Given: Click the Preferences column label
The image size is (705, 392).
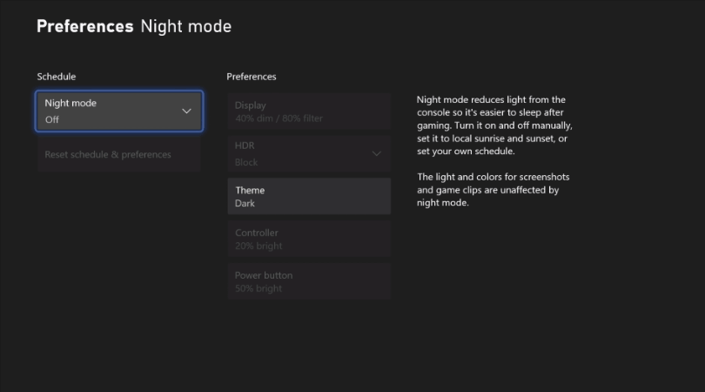Looking at the screenshot, I should click(252, 77).
